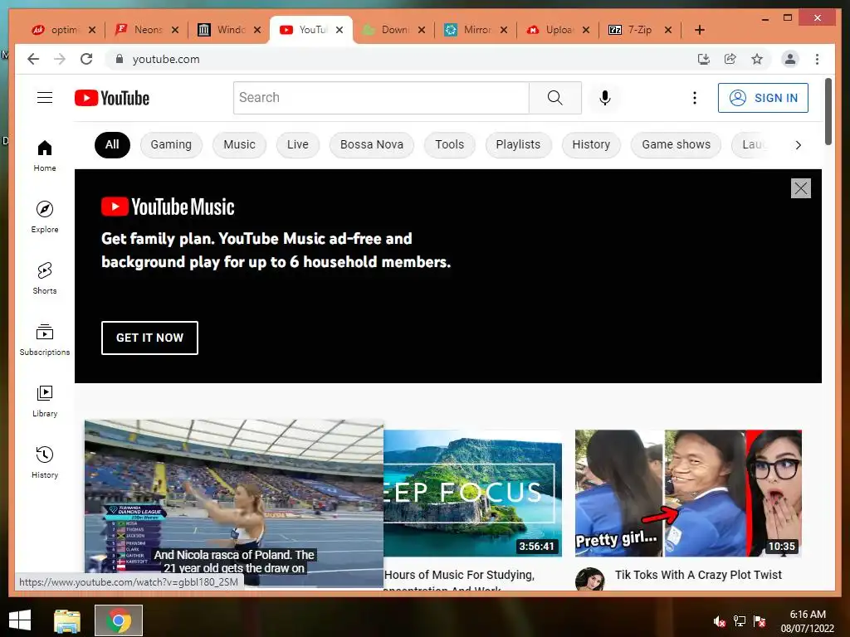The image size is (850, 637).
Task: Open the Diamond League athletics video preview
Action: tap(233, 503)
